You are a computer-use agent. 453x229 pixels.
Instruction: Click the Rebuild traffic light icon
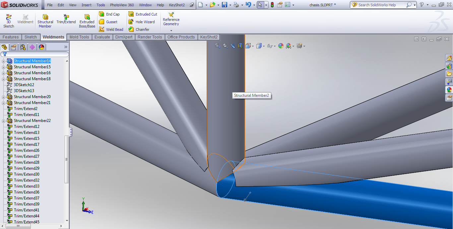[272, 5]
